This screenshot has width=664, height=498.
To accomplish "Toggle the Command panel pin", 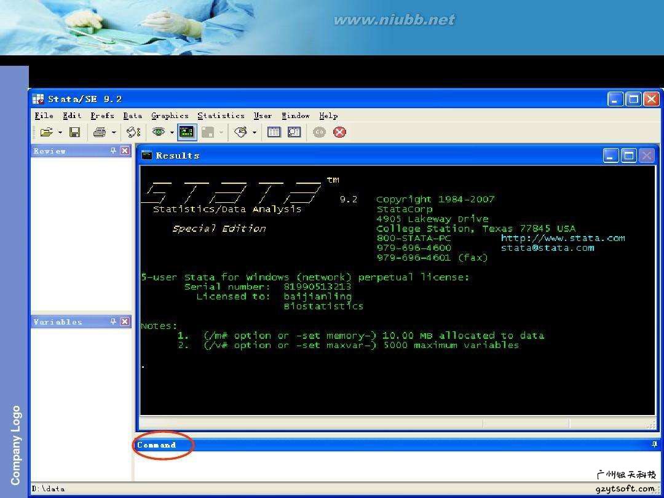I will point(654,445).
